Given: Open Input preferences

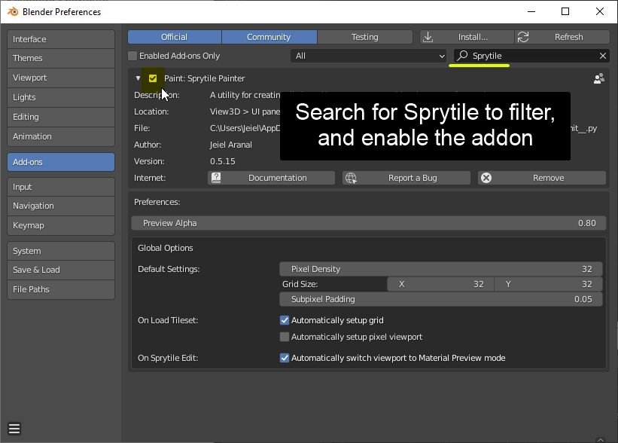Looking at the screenshot, I should pyautogui.click(x=61, y=187).
